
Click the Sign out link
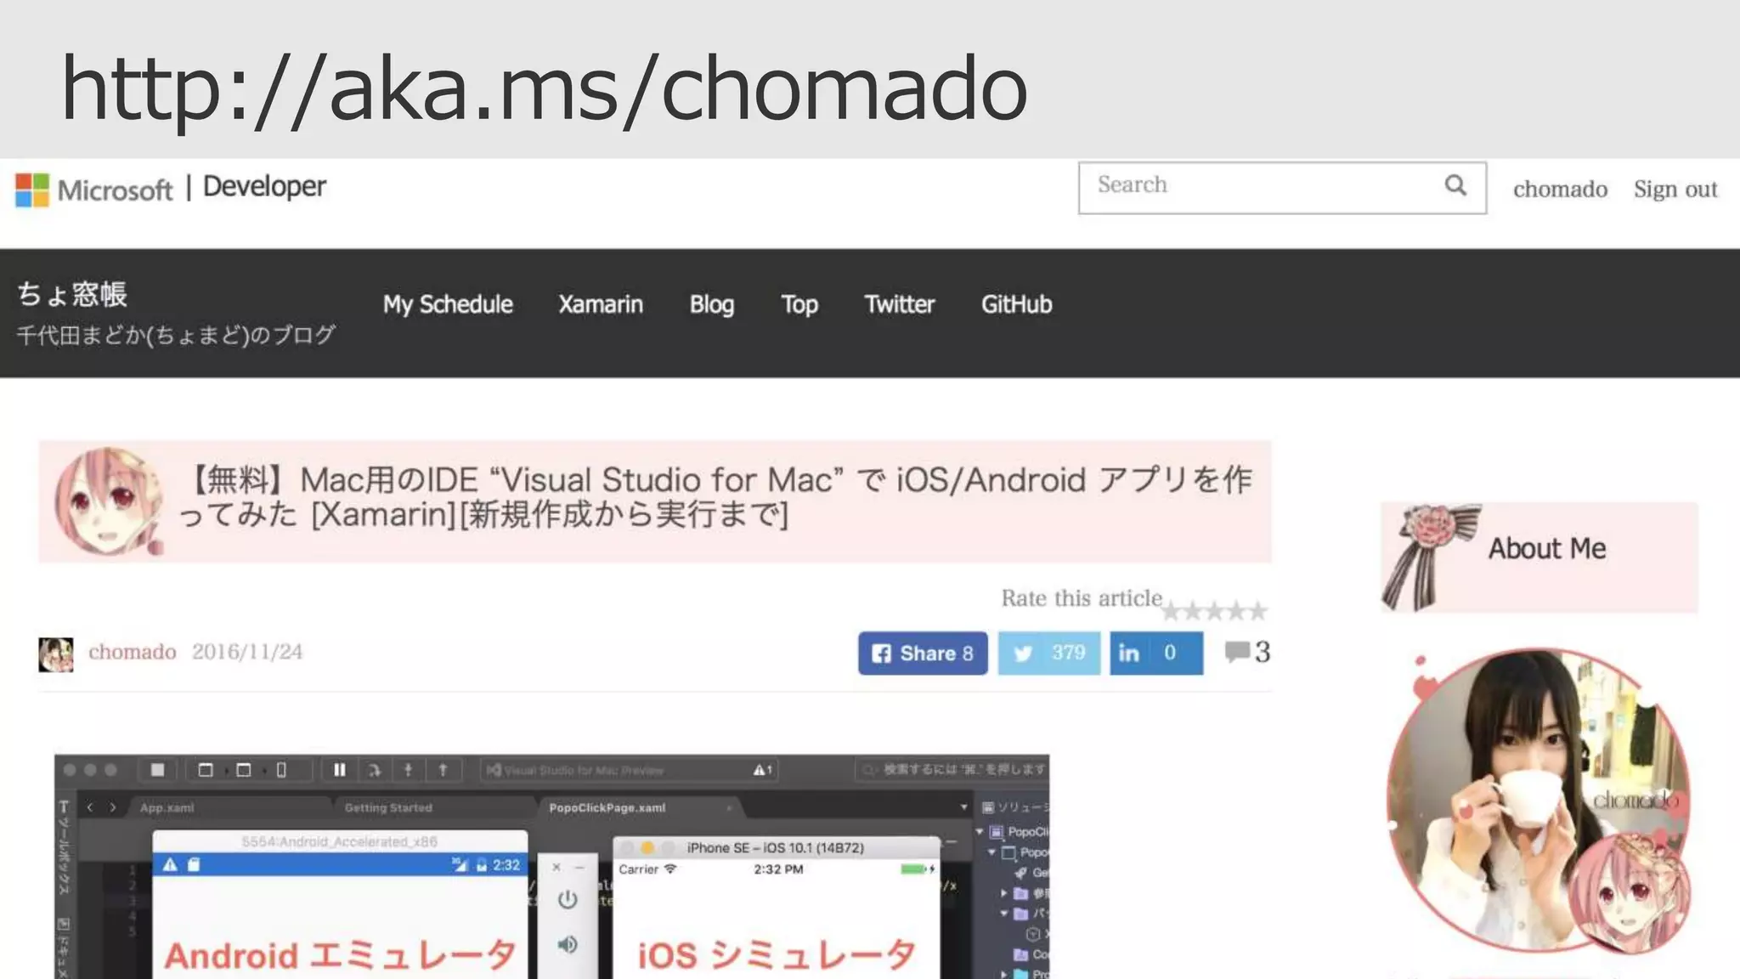click(1675, 189)
